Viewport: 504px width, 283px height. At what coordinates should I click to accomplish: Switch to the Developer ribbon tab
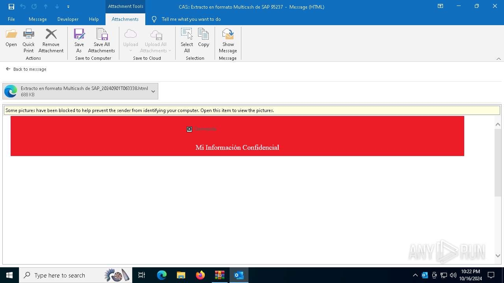(x=68, y=19)
